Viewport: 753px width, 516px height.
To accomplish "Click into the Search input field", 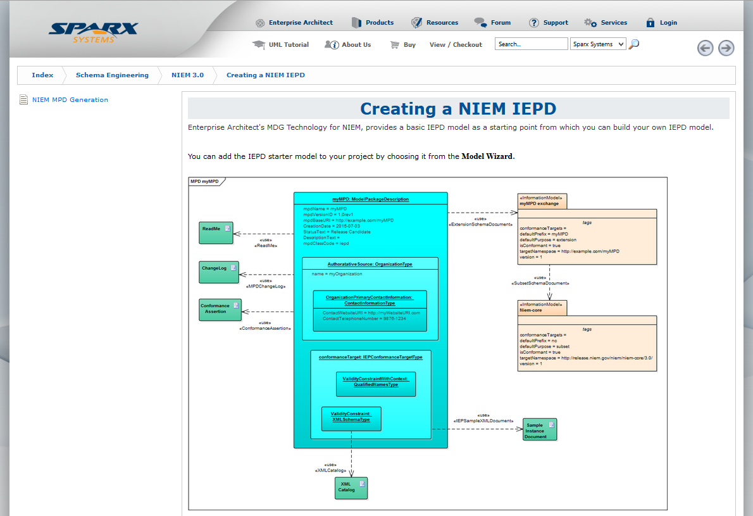I will pyautogui.click(x=531, y=44).
